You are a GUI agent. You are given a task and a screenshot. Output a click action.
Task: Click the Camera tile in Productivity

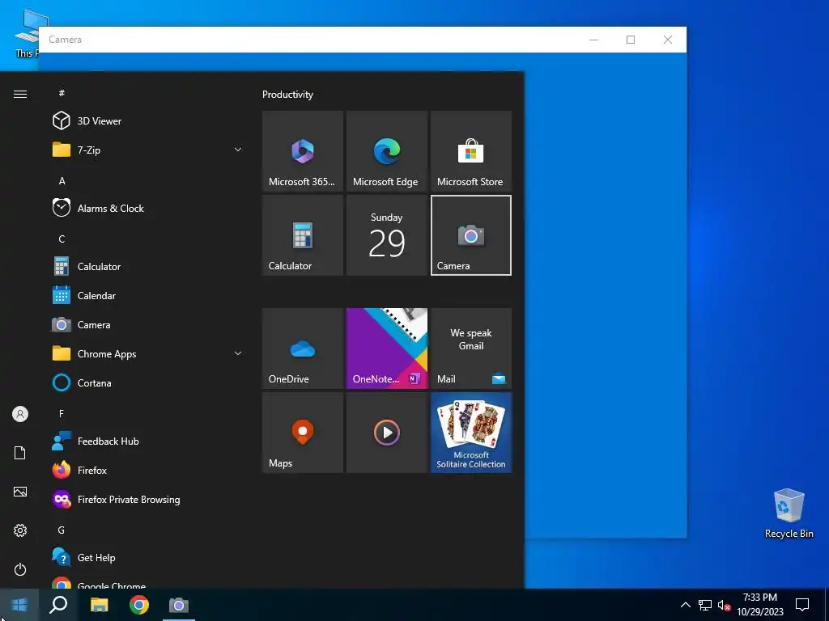coord(471,235)
